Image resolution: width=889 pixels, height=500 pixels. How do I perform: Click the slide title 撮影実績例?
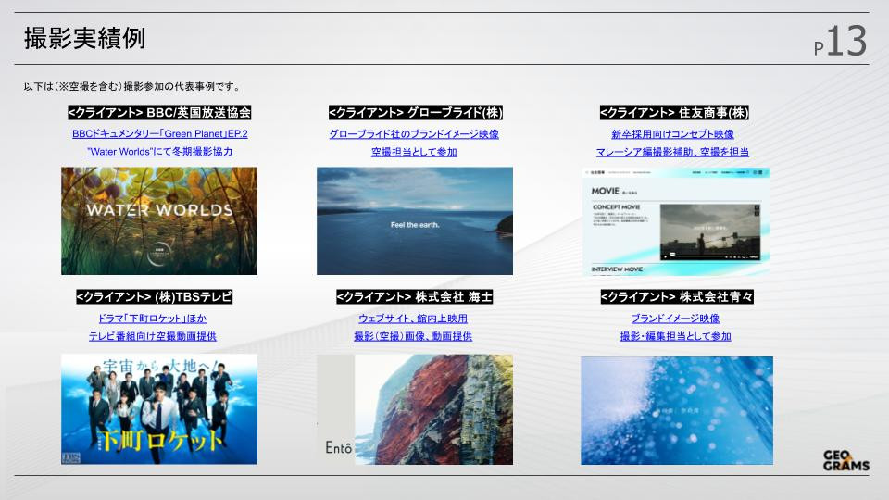click(x=84, y=39)
